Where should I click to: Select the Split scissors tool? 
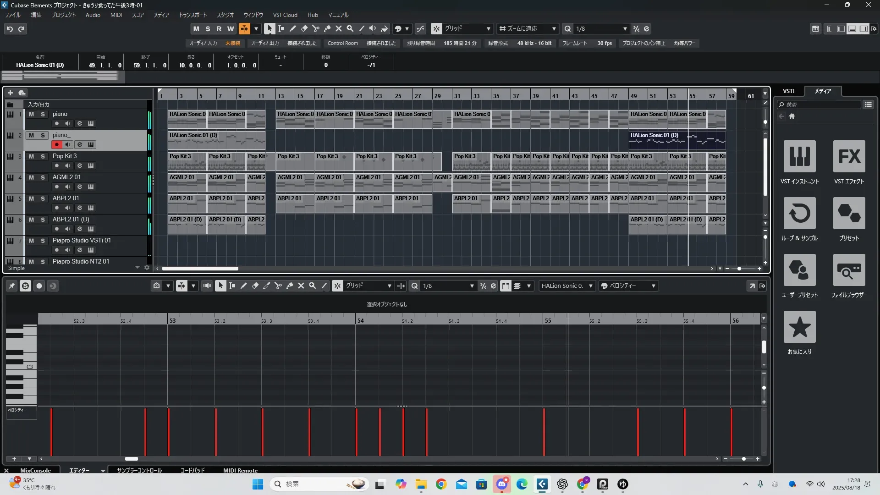tap(315, 28)
